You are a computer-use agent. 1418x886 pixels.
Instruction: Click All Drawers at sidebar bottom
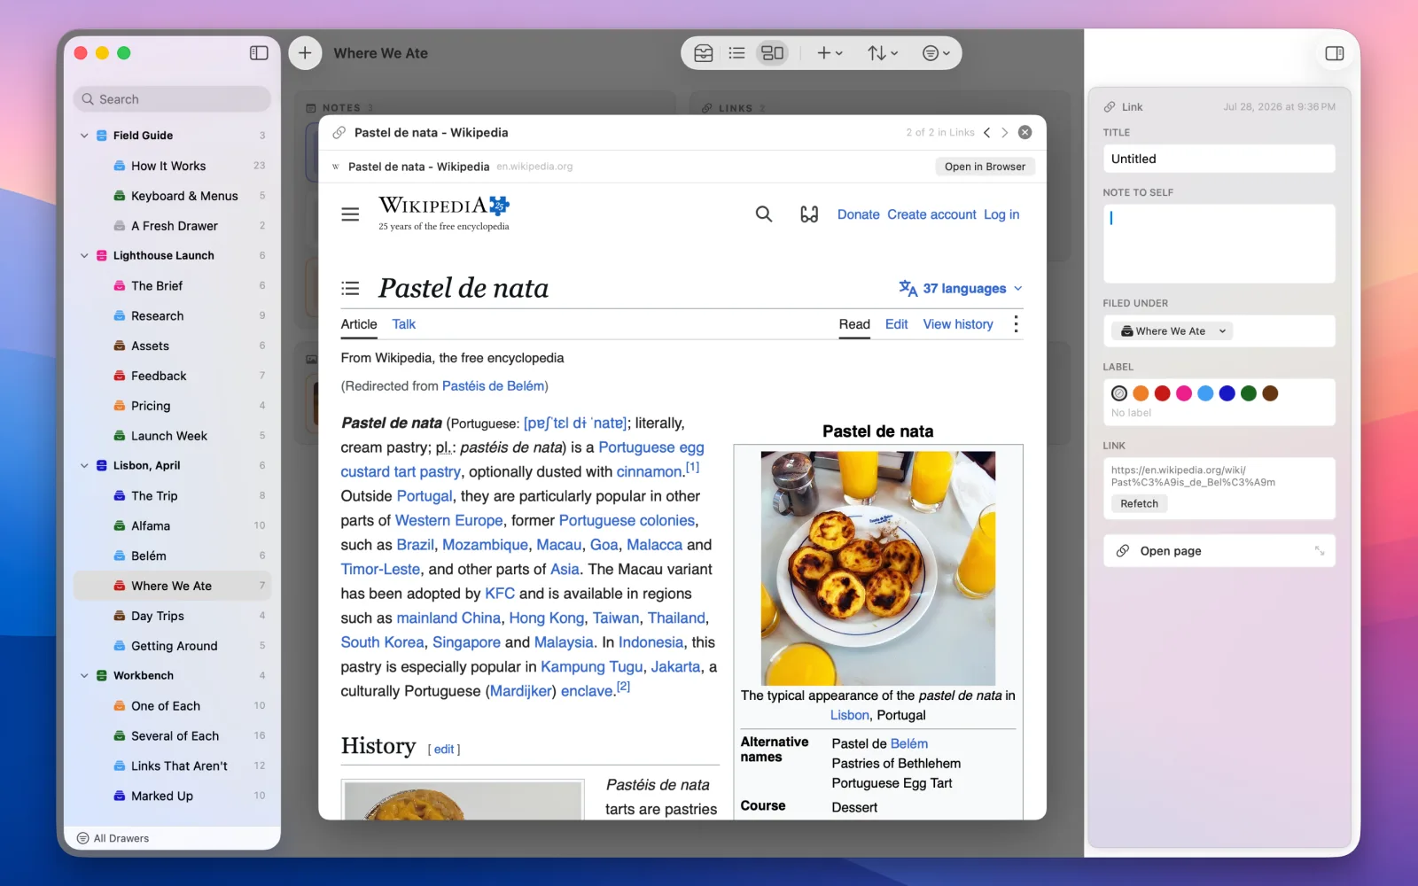click(113, 838)
